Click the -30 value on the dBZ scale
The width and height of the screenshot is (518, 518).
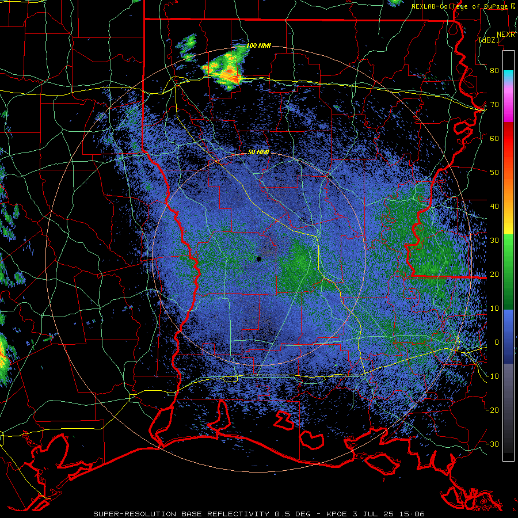[x=492, y=444]
